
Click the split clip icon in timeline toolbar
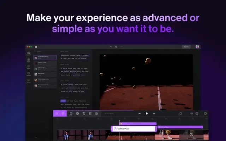[x=77, y=114]
